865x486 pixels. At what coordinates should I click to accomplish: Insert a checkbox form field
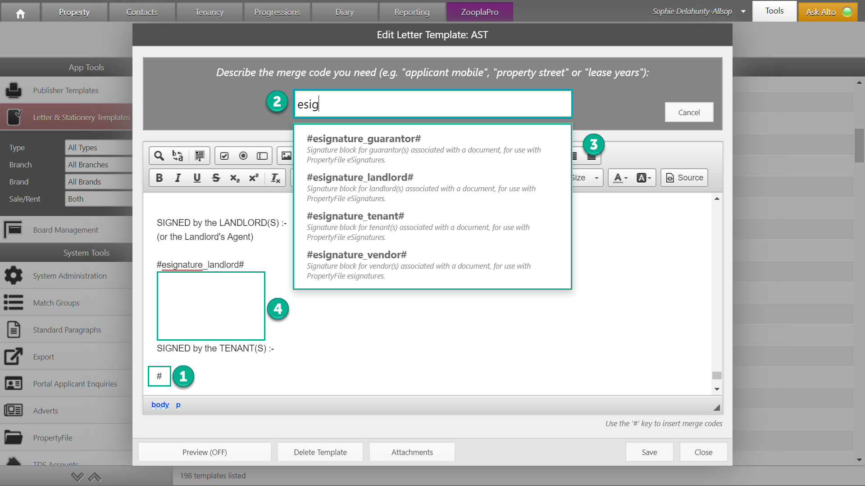point(224,156)
